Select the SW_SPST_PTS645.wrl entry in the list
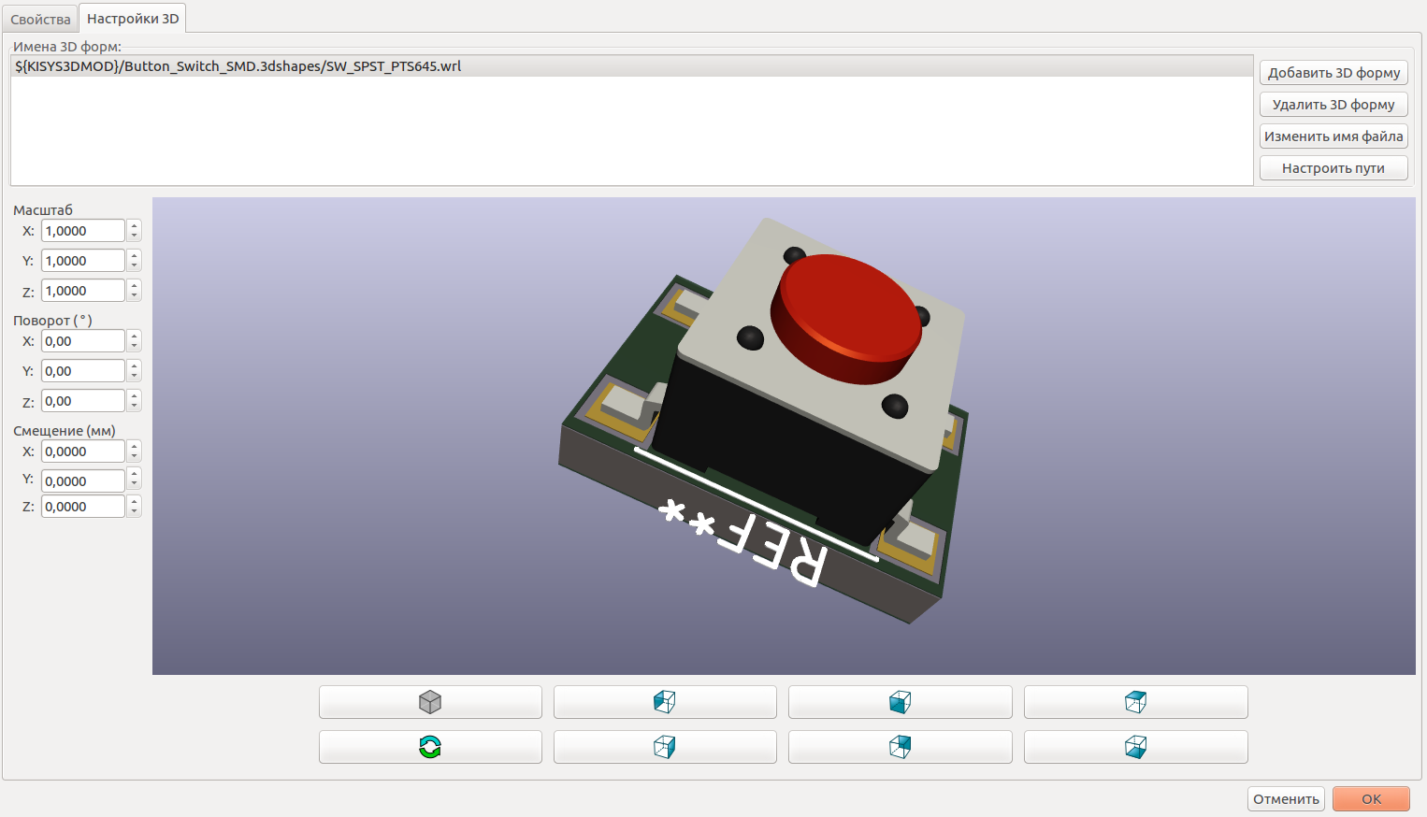The image size is (1427, 817). [x=238, y=65]
